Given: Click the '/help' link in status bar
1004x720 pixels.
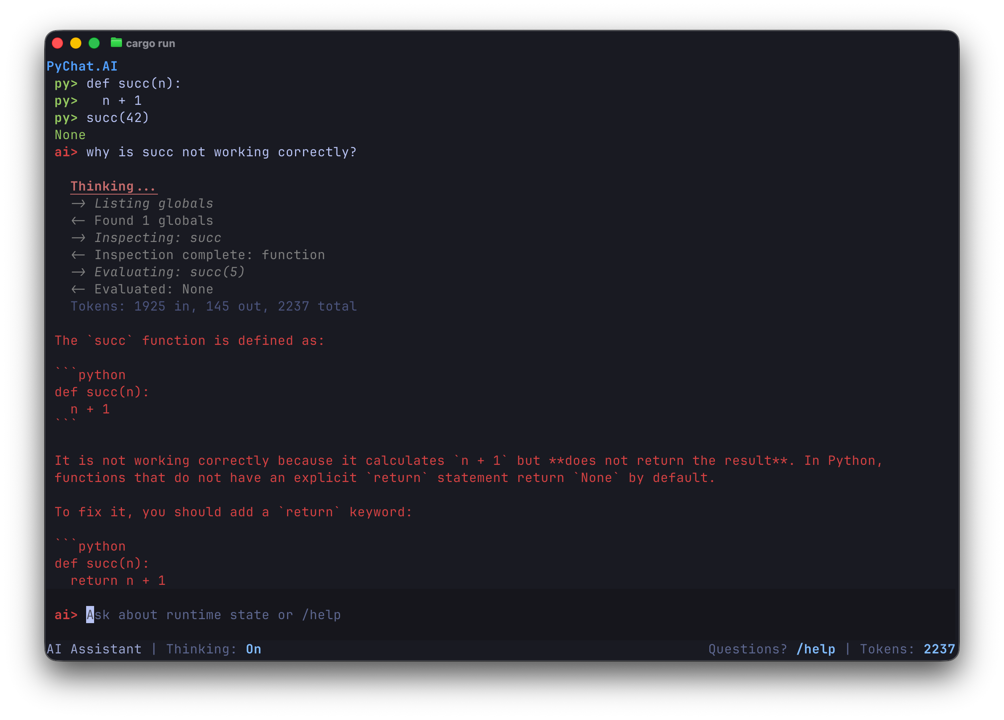Looking at the screenshot, I should (815, 649).
